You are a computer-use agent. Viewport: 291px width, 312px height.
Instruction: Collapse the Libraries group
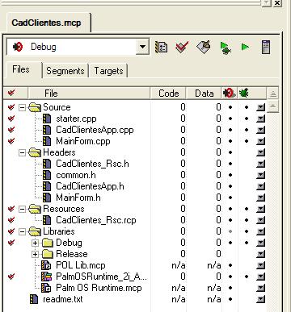coord(23,231)
